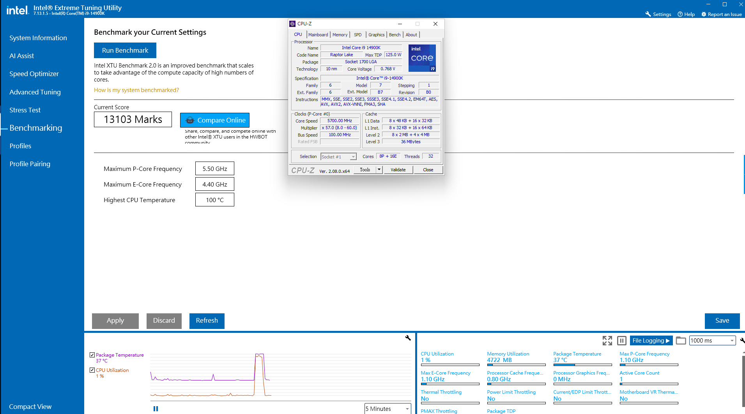Open Profiles in sidebar
745x414 pixels.
coord(20,146)
